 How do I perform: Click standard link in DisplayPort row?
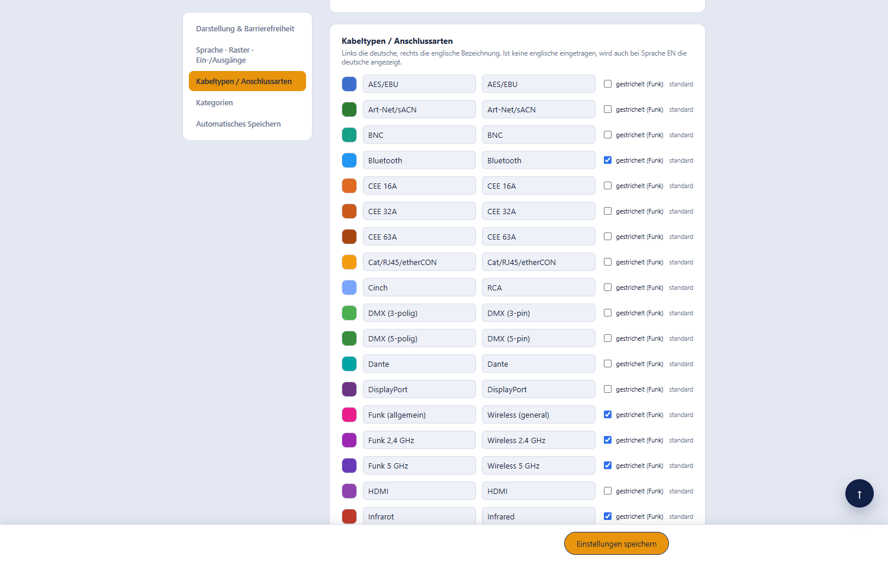coord(681,389)
